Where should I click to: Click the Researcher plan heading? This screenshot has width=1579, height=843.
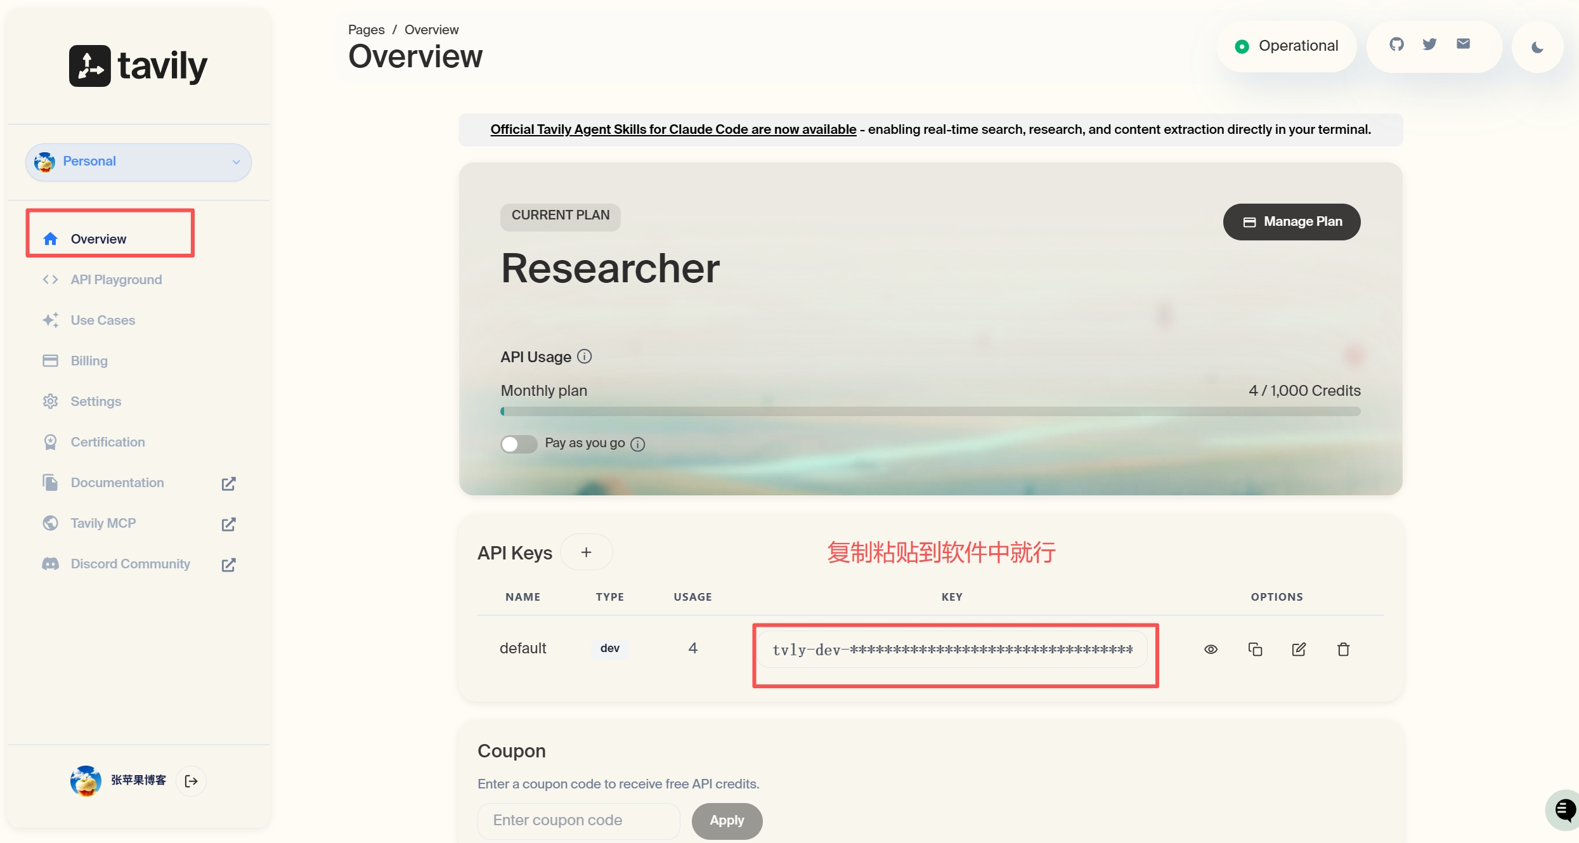click(610, 268)
